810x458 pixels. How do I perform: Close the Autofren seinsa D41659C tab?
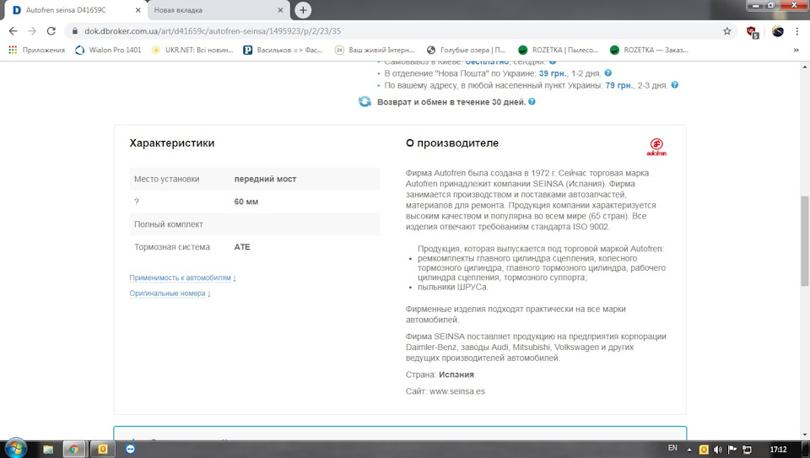pyautogui.click(x=138, y=10)
